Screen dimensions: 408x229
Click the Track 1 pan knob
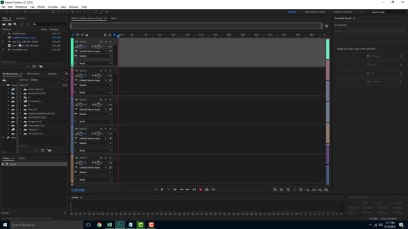coord(98,46)
